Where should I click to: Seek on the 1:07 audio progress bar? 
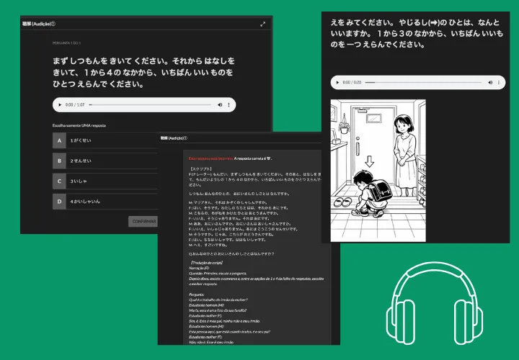click(150, 105)
